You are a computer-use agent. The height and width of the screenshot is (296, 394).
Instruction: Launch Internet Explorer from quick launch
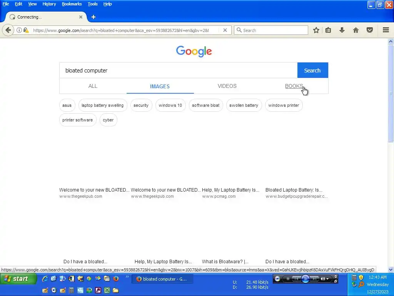coord(45,278)
